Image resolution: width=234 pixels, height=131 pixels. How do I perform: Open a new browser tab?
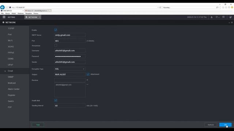coord(50,11)
